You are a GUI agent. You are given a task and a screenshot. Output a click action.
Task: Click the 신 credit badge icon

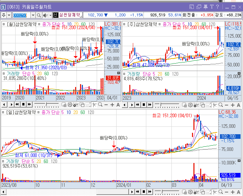pos(55,15)
